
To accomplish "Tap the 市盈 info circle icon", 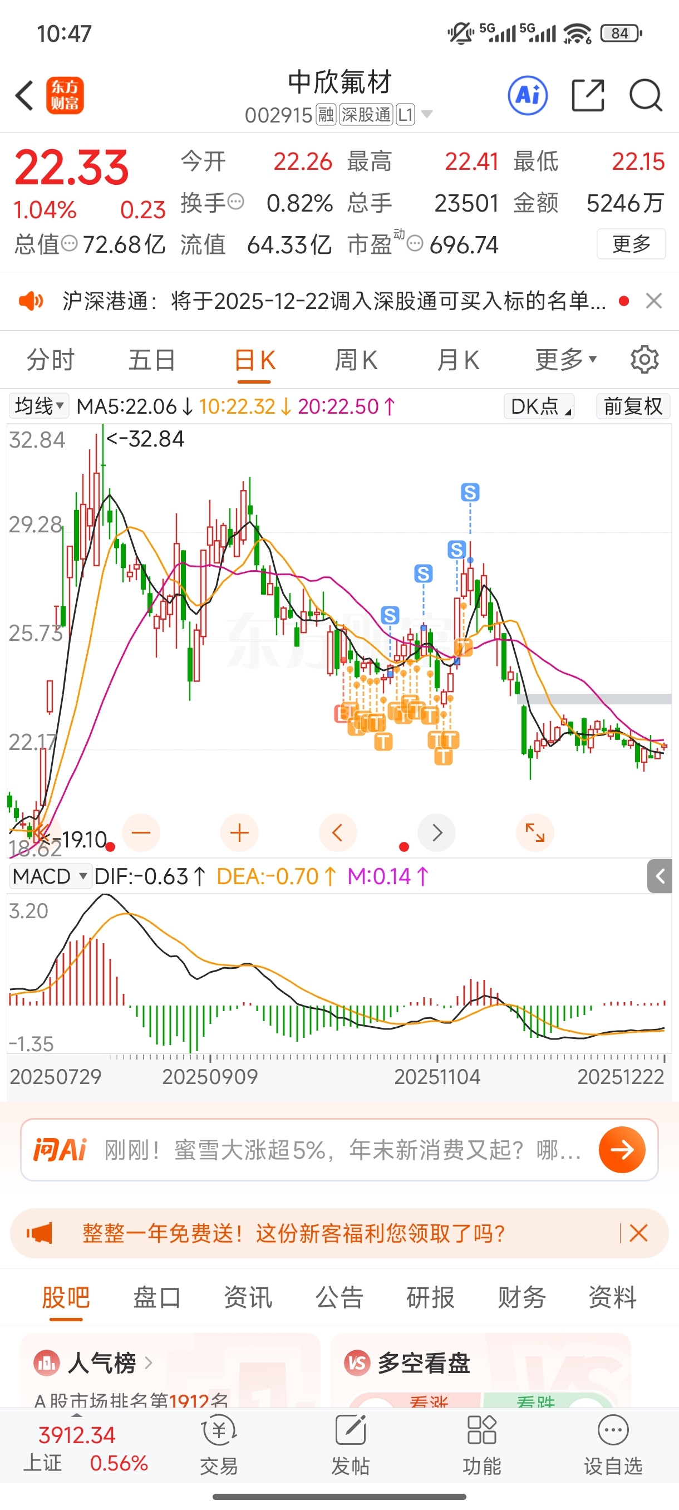I will pos(415,243).
